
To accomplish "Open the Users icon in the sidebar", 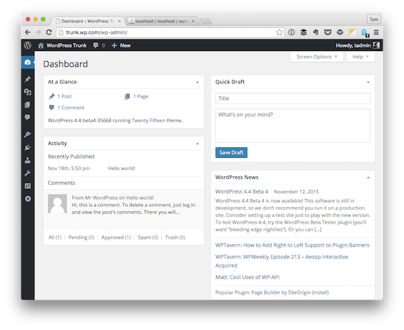I will coord(28,160).
